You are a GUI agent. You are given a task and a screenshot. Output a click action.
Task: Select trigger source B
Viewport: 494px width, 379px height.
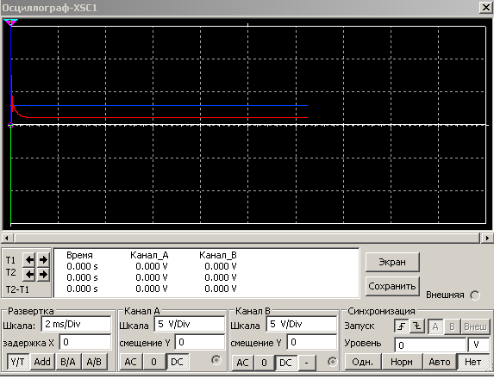tap(452, 326)
